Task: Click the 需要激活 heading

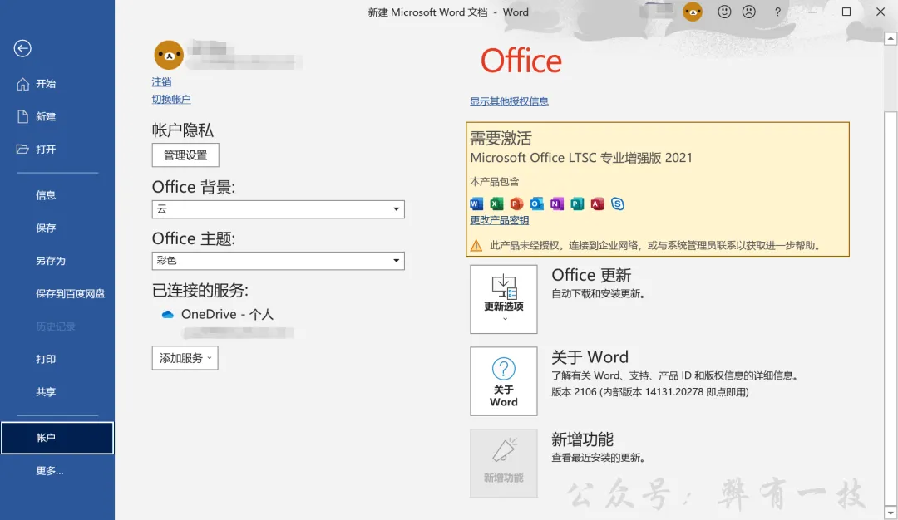Action: pos(501,138)
